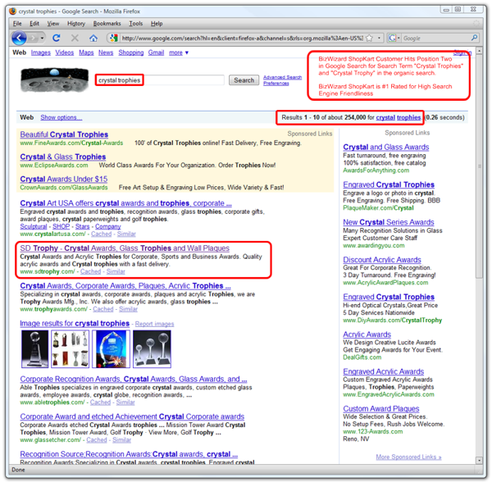Click the forward navigation arrow

coord(33,39)
